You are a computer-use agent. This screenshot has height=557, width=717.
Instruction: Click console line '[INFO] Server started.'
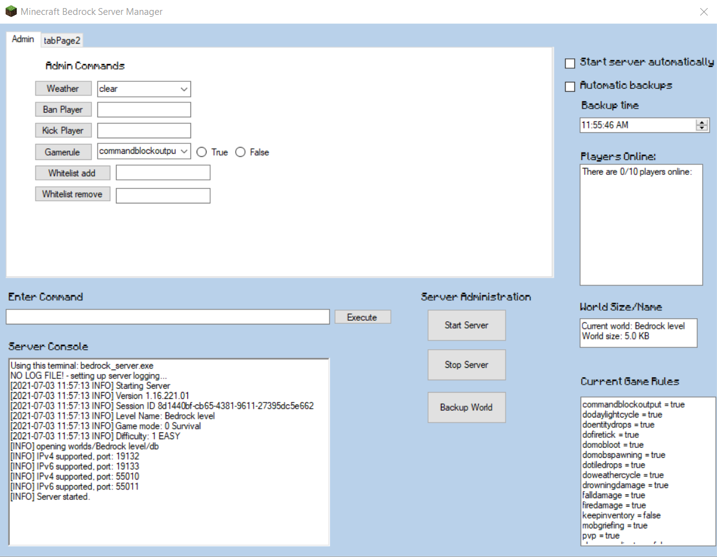pos(50,496)
